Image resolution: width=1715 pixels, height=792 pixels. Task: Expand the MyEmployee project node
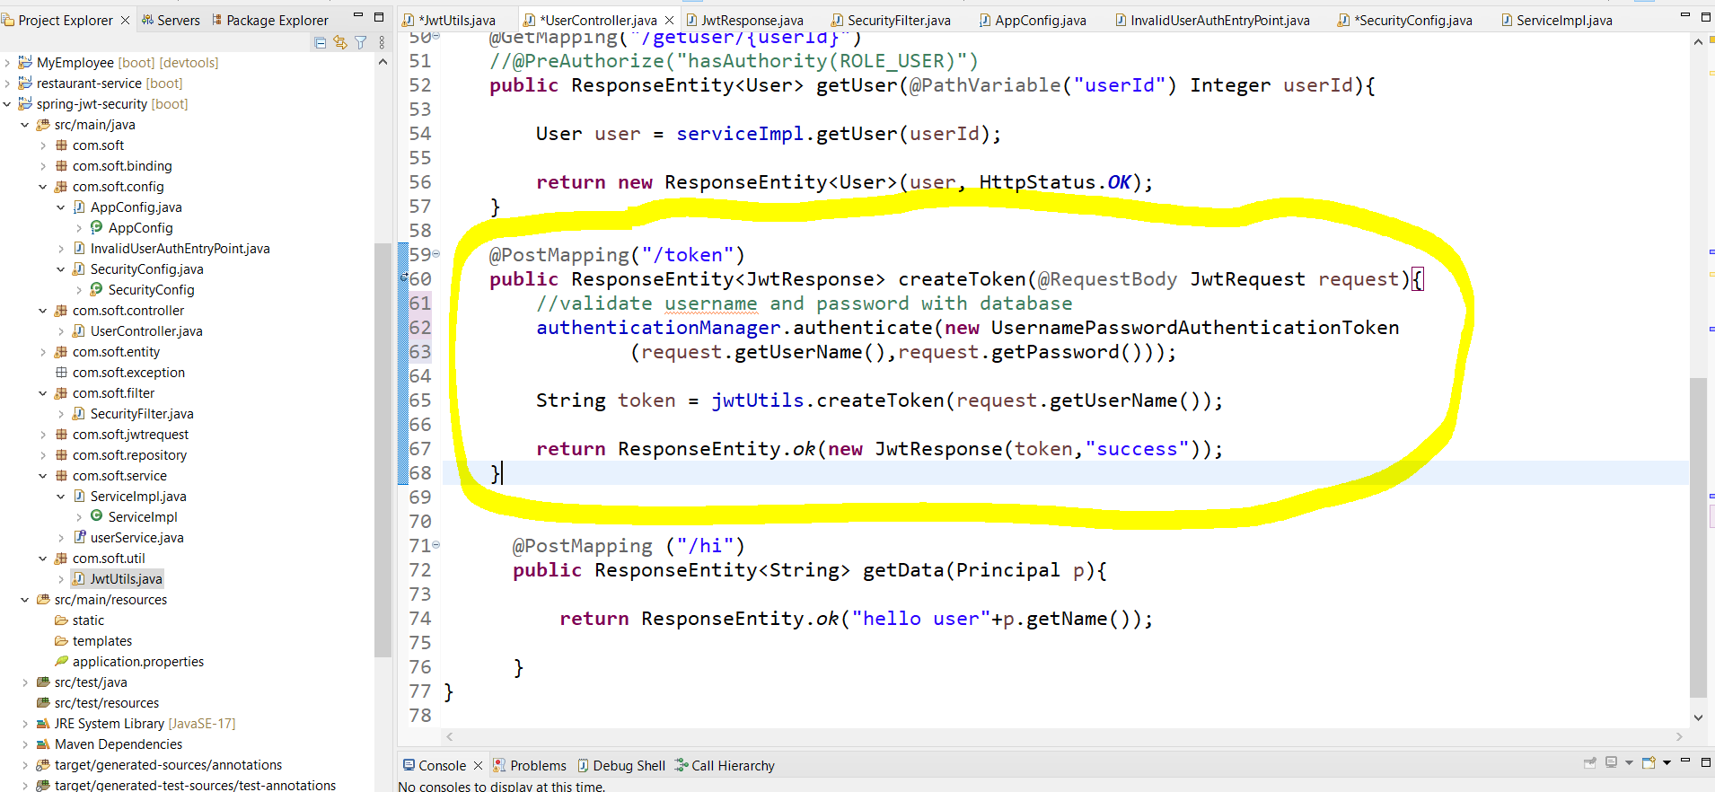pos(7,63)
